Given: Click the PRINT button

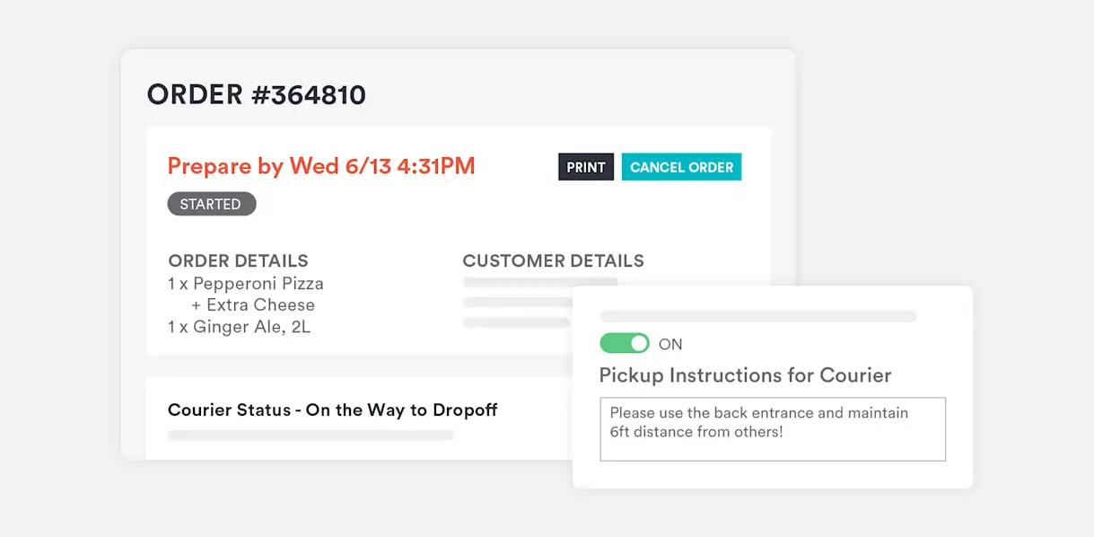Looking at the screenshot, I should [x=586, y=168].
